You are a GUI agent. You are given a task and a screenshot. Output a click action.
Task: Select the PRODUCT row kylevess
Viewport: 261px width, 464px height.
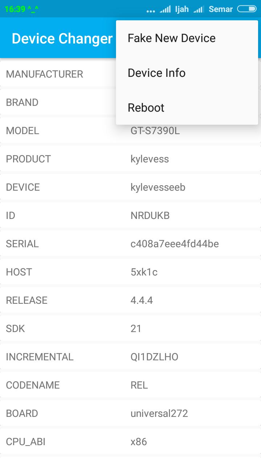(130, 159)
